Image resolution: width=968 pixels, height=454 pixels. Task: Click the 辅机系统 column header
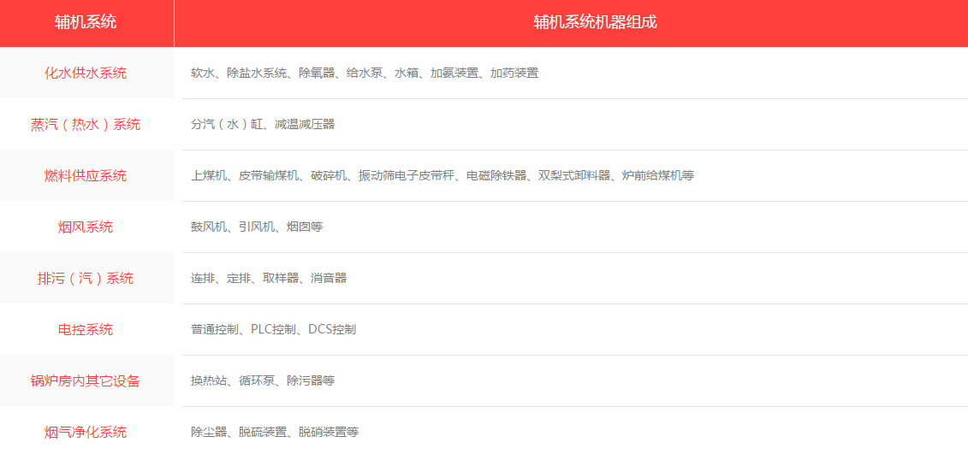pos(86,22)
